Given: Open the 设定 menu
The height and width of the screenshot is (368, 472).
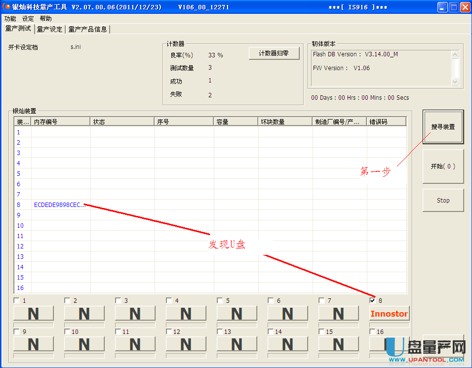Looking at the screenshot, I should pos(28,19).
